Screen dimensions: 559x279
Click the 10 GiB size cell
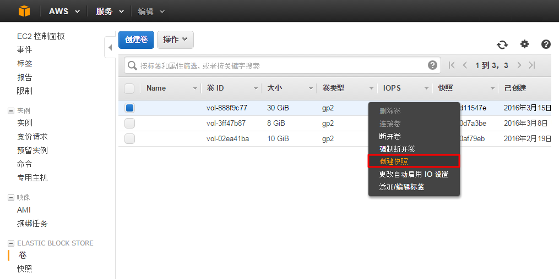[278, 138]
